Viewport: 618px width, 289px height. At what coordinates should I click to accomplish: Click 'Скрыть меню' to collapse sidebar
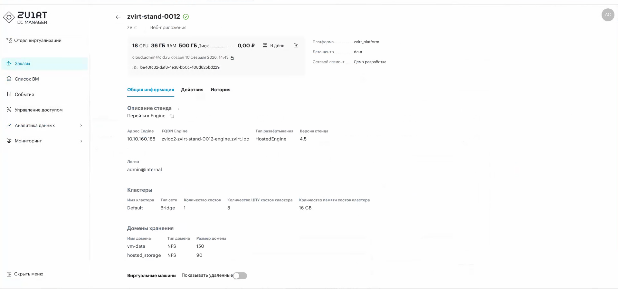pyautogui.click(x=28, y=274)
